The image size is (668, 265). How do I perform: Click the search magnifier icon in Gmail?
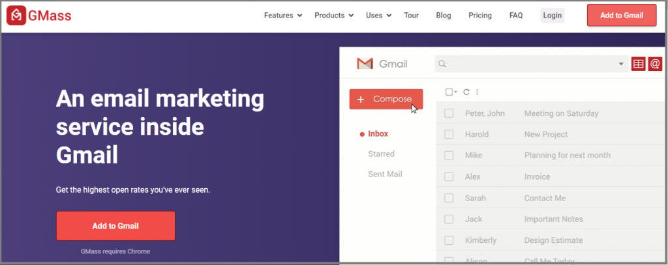pyautogui.click(x=442, y=64)
